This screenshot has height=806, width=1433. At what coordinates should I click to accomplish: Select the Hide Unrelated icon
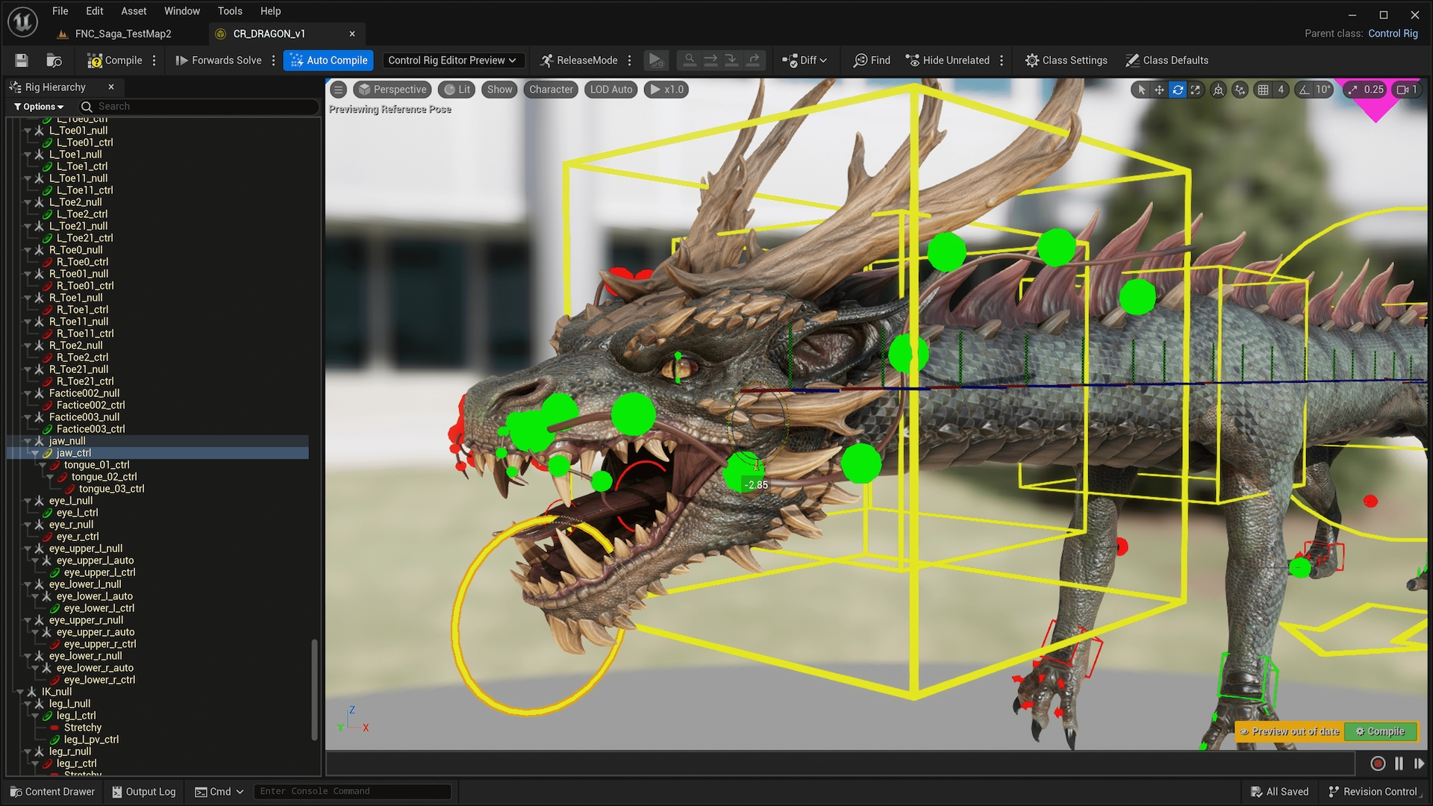coord(914,60)
